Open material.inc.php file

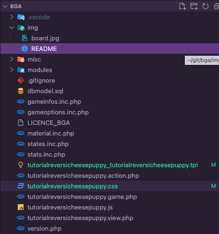[x=51, y=134]
